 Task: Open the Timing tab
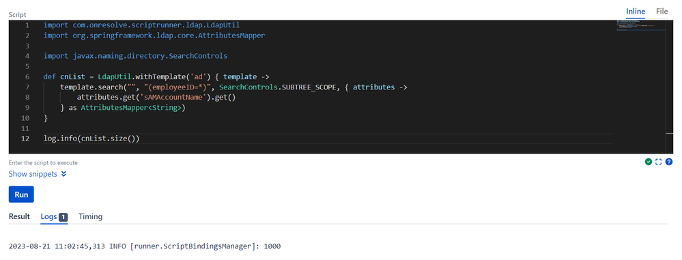(91, 216)
